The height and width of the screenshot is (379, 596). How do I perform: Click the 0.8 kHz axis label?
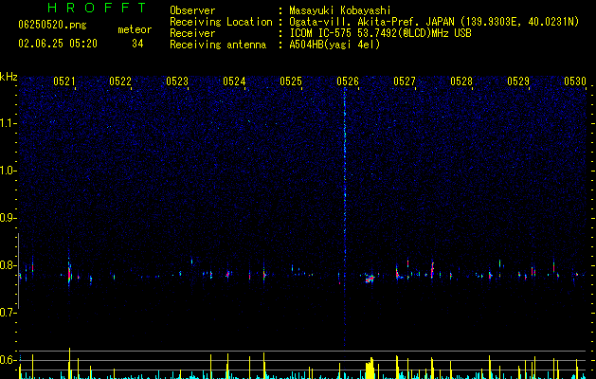click(x=9, y=265)
